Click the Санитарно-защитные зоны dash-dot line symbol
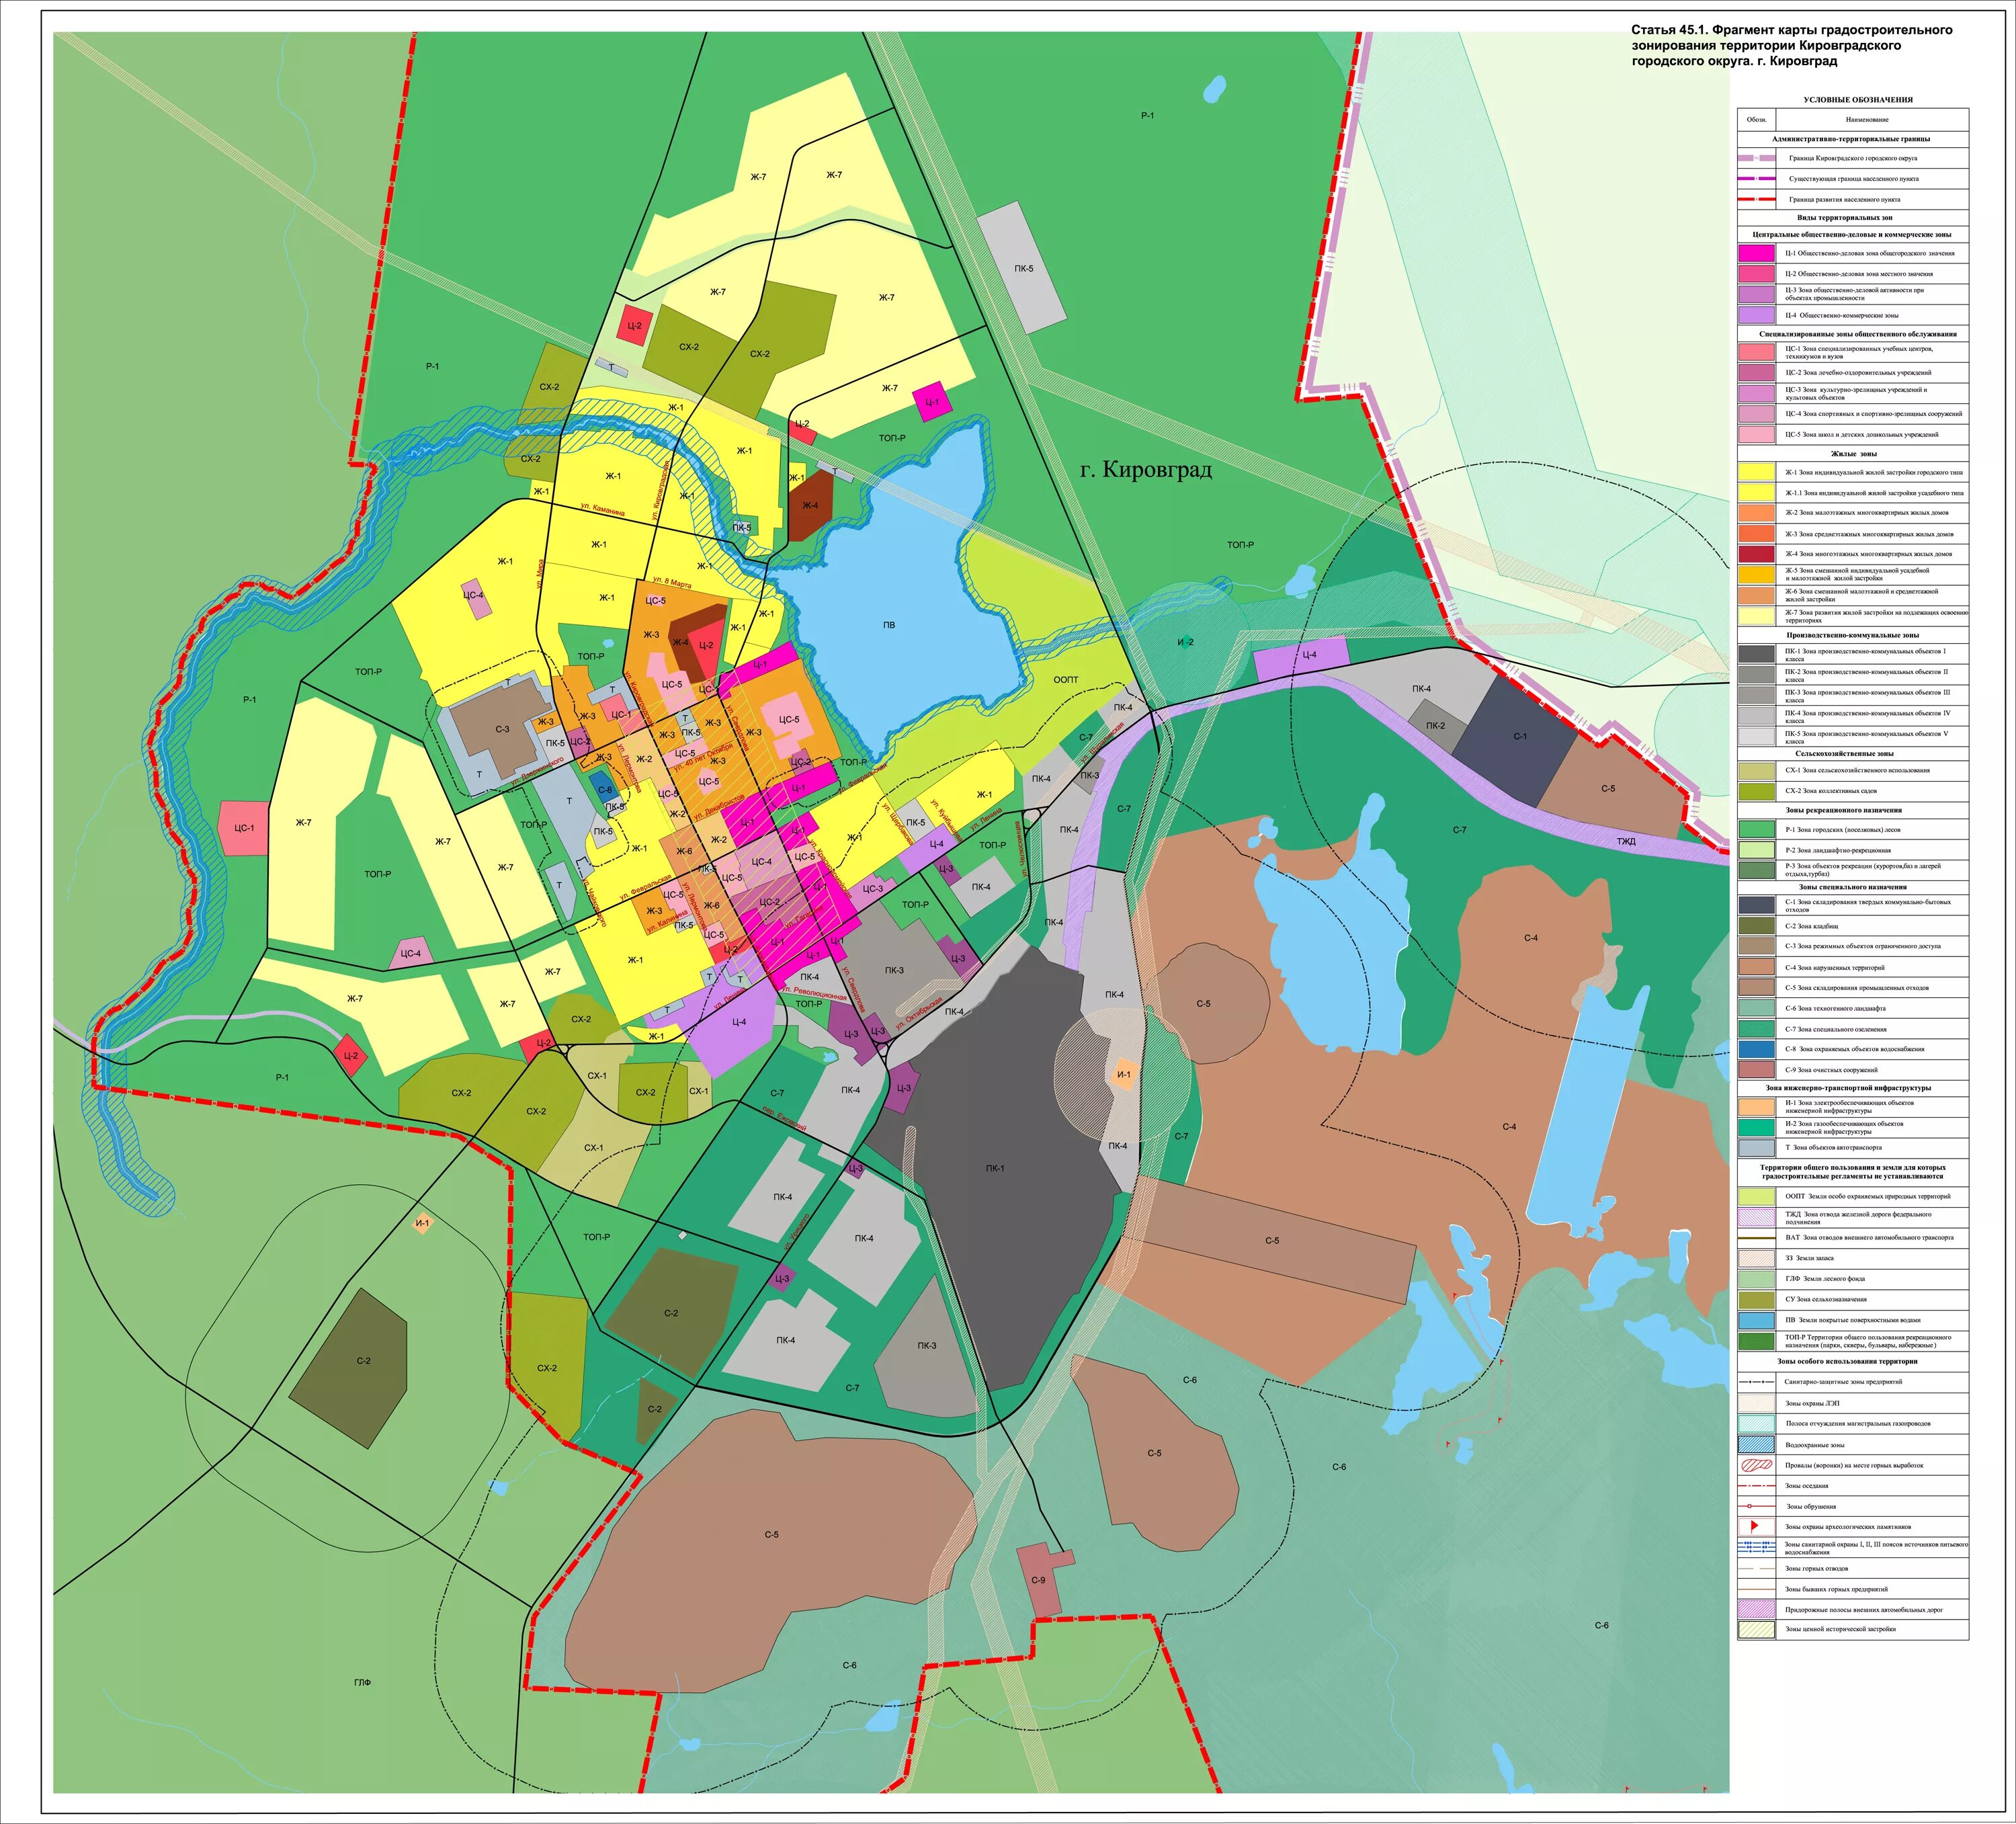Screen dimensions: 2016x1824 point(1756,1382)
